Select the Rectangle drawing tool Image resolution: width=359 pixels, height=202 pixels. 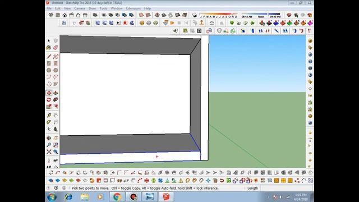coord(49,63)
